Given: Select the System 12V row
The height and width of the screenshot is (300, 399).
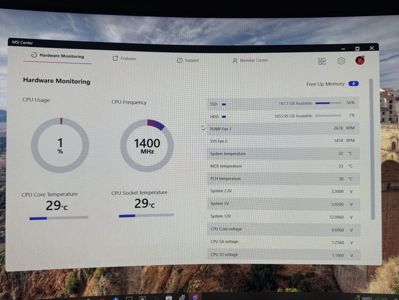Looking at the screenshot, I should (x=283, y=216).
